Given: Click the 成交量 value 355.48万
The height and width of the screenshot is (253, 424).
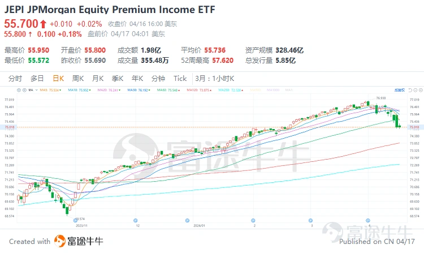Looking at the screenshot, I should coord(155,61).
